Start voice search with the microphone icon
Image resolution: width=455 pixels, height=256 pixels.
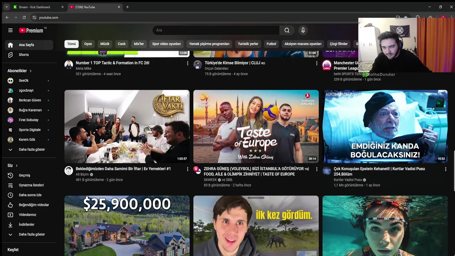coord(303,30)
